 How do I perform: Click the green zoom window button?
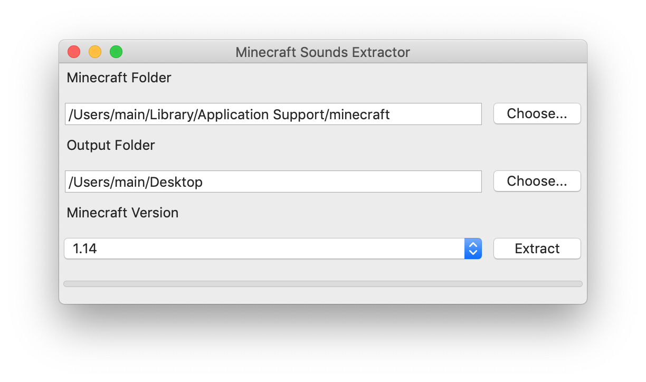[x=116, y=52]
